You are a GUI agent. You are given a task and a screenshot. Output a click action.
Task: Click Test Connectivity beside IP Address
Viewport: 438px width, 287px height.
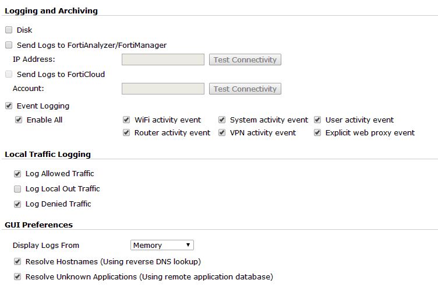click(x=245, y=60)
